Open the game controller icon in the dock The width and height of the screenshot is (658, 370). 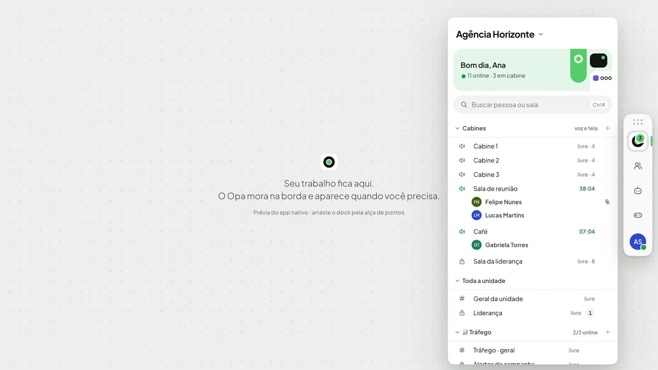638,215
